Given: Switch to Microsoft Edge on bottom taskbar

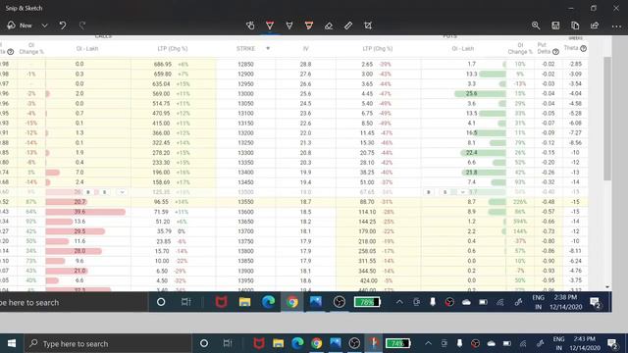Looking at the screenshot, I should tap(297, 343).
